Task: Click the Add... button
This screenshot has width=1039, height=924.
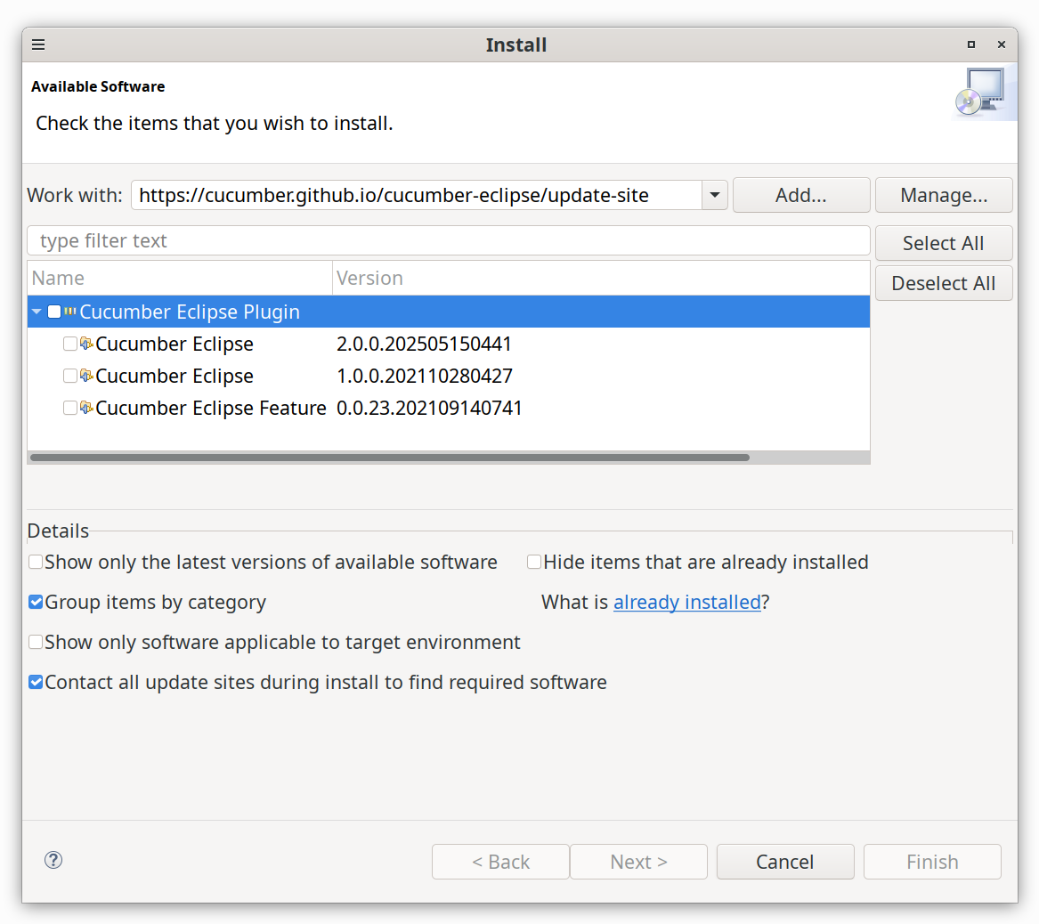Action: pyautogui.click(x=801, y=195)
